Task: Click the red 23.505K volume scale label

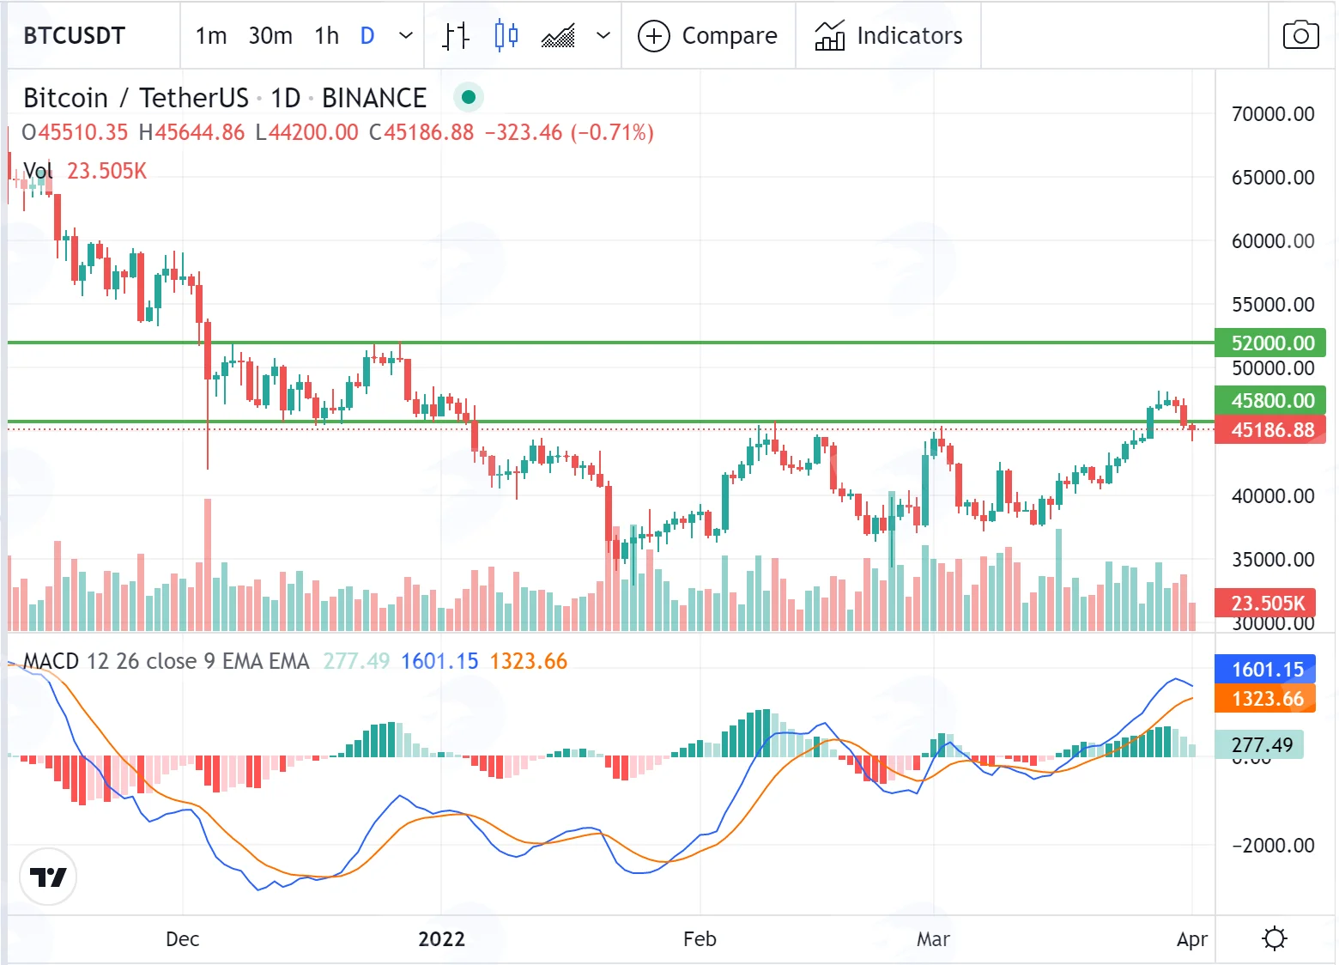Action: pos(1266,603)
